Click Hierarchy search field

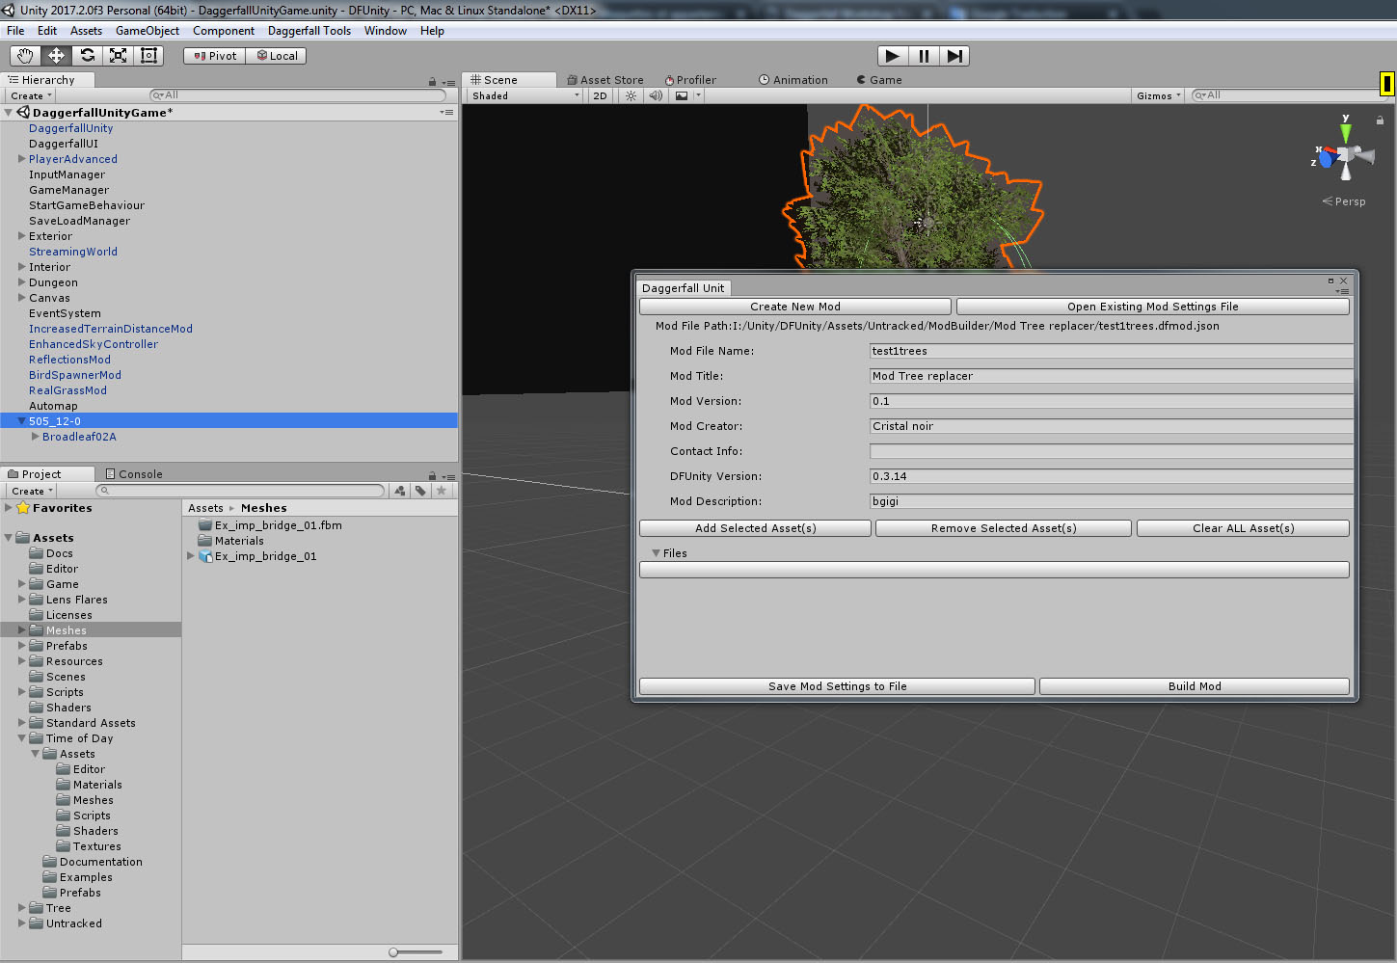tap(298, 95)
